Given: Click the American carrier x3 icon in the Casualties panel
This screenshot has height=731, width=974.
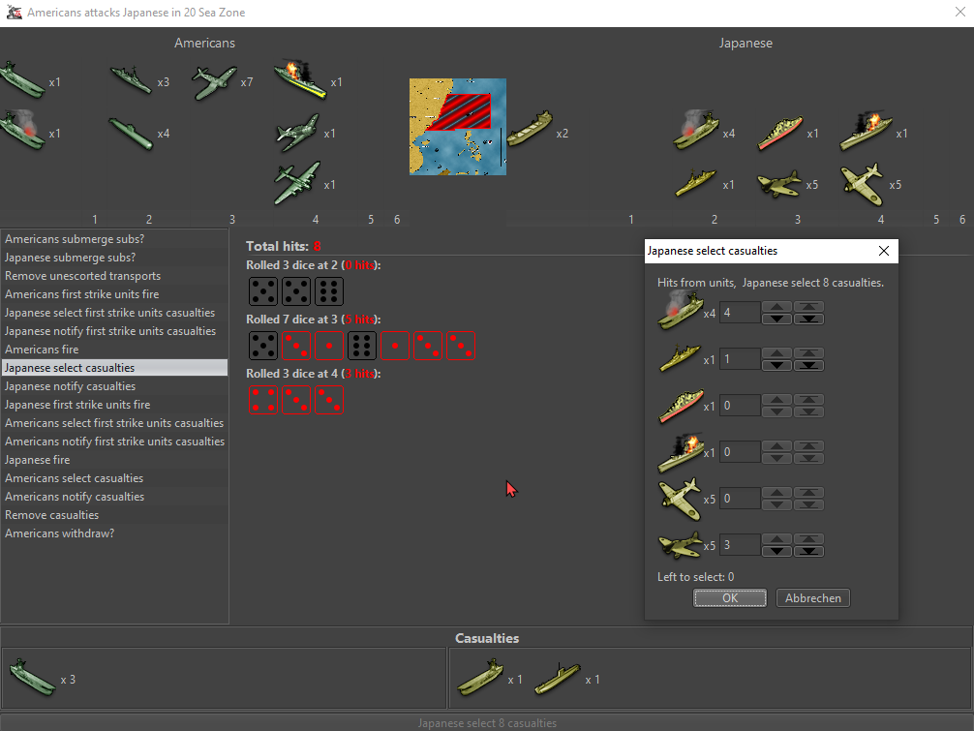Looking at the screenshot, I should [33, 678].
